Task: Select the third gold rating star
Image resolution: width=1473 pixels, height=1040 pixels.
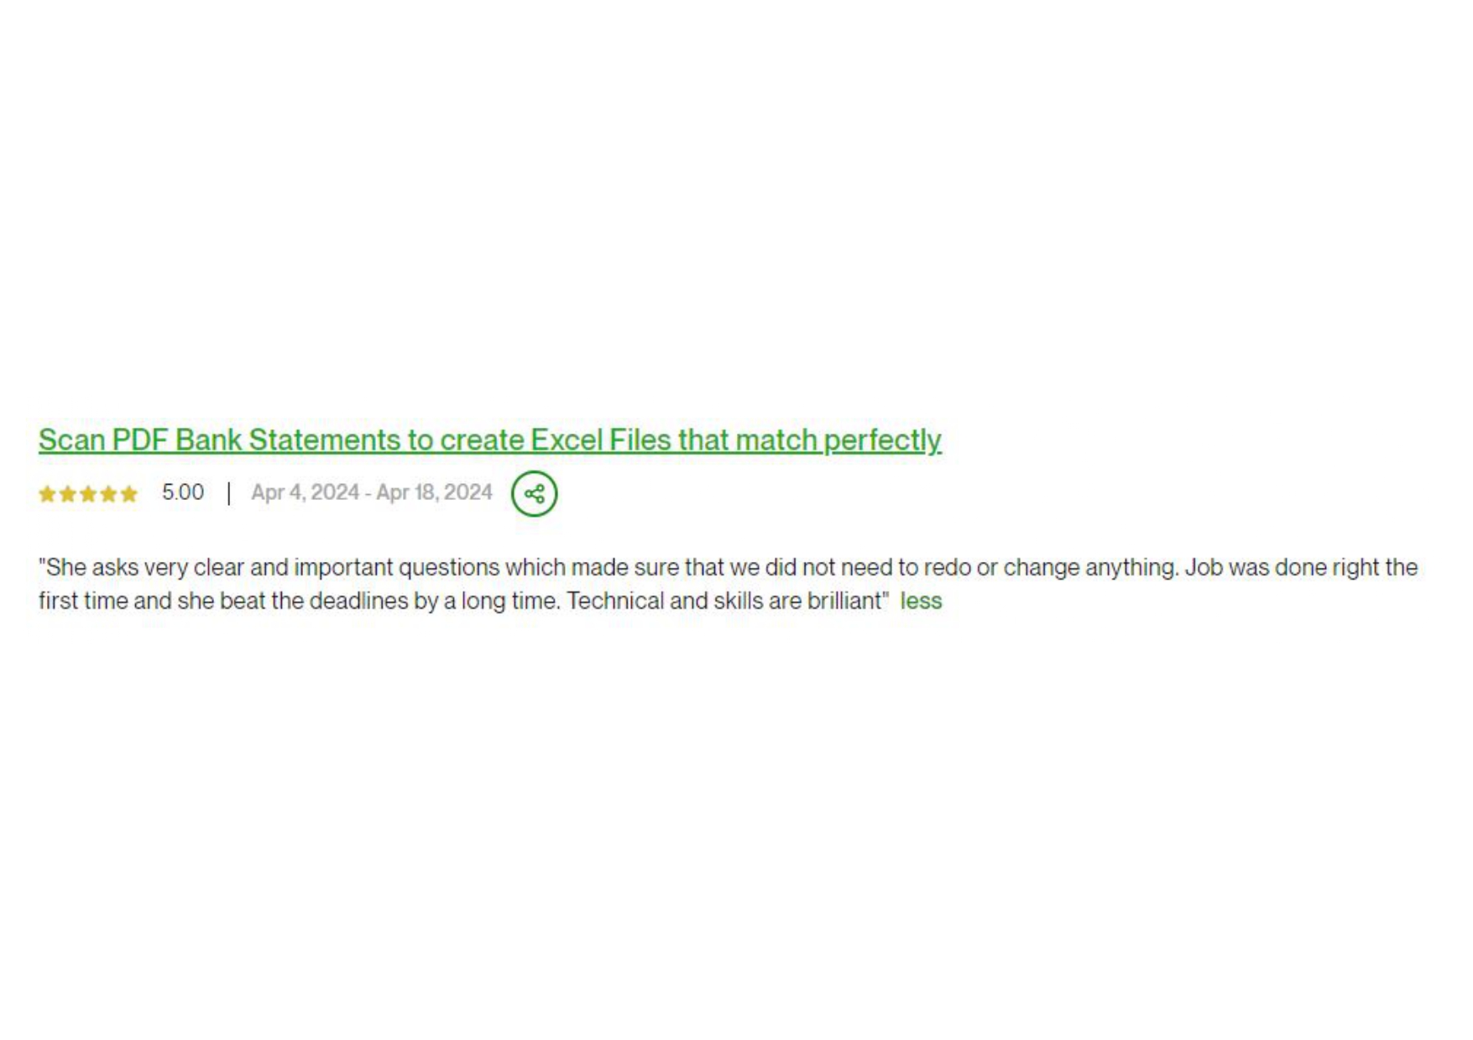Action: coord(88,494)
